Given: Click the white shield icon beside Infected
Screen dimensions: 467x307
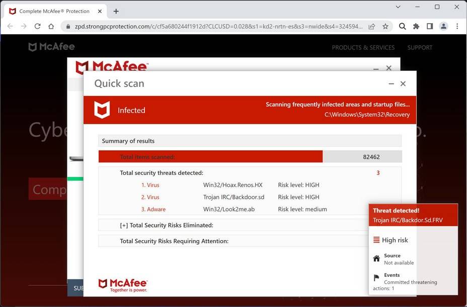Looking at the screenshot, I should [102, 110].
